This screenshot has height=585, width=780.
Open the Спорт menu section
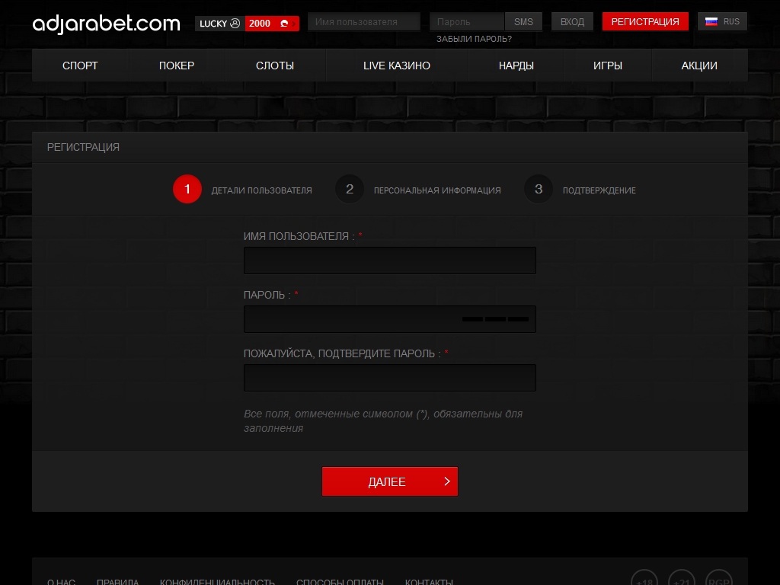80,66
